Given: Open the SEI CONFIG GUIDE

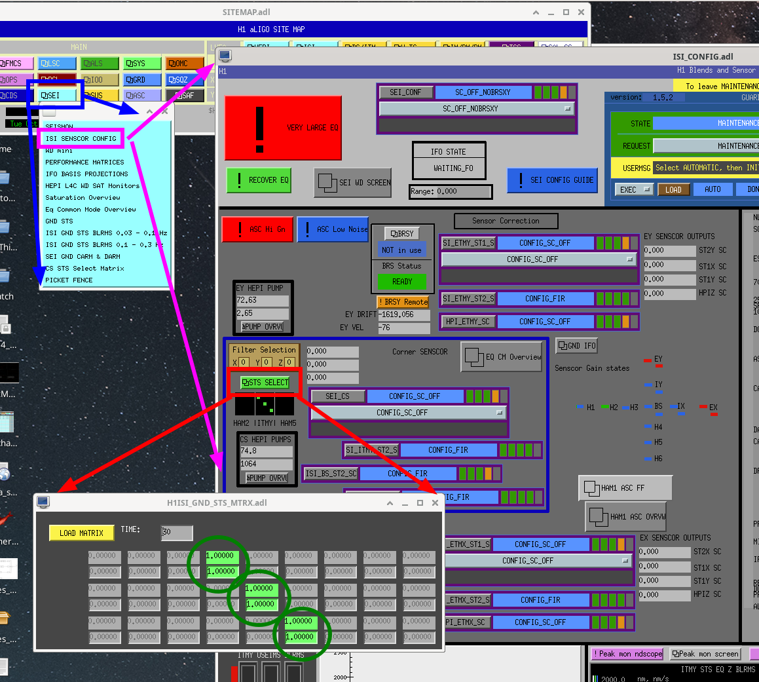Looking at the screenshot, I should click(552, 180).
